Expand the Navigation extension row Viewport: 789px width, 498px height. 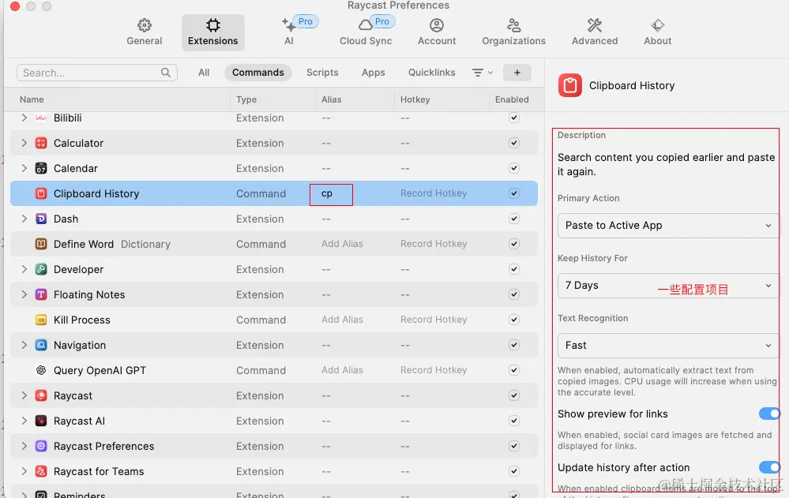pos(24,345)
